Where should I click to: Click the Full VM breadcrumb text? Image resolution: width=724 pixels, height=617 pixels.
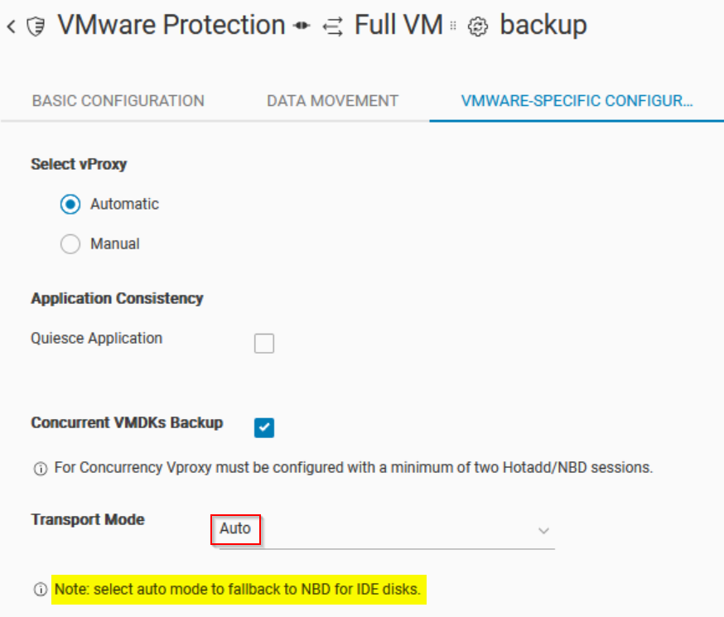click(398, 25)
